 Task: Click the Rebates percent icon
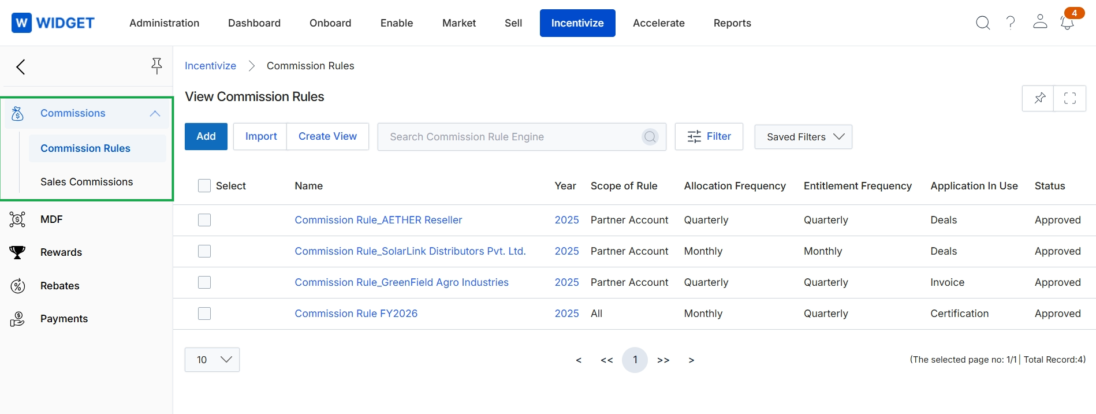18,286
